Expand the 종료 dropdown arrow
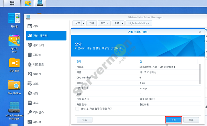 click(x=123, y=23)
